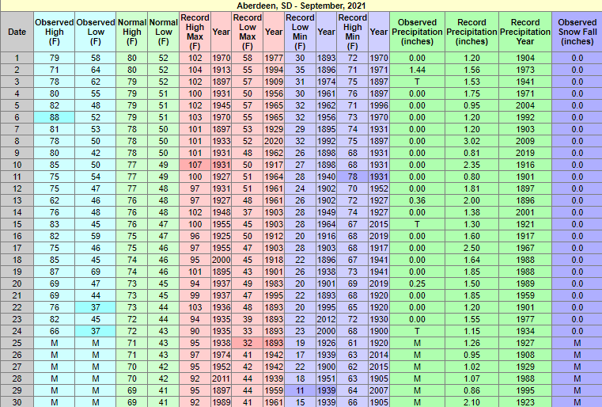Select the 'Record High Max (F)' column header
Screen dimensions: 602x407
pyautogui.click(x=195, y=32)
